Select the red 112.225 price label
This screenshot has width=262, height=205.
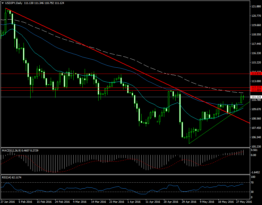click(x=256, y=87)
